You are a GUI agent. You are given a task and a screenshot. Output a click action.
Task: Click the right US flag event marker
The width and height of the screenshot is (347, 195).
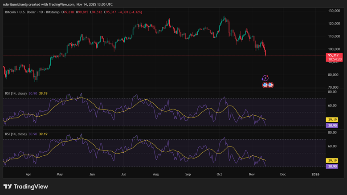coord(270,85)
